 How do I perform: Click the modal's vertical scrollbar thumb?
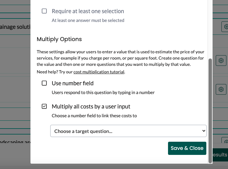click(x=210, y=111)
